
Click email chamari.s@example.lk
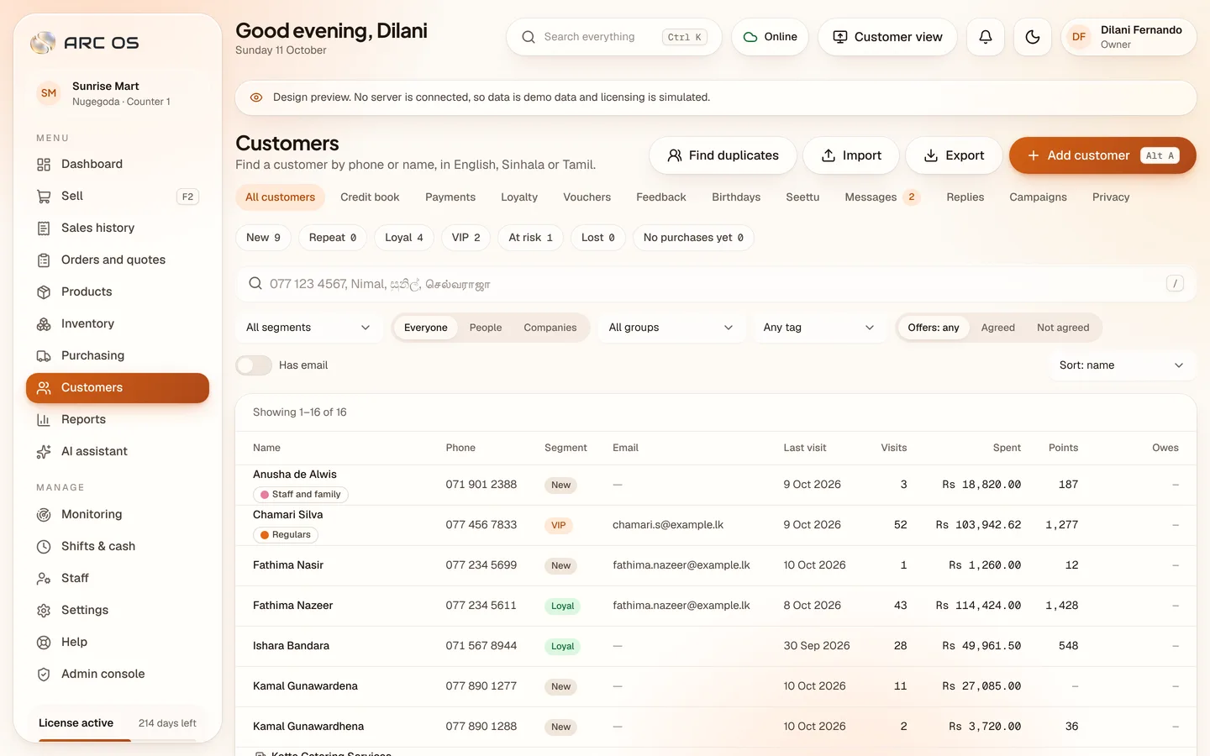[668, 525]
